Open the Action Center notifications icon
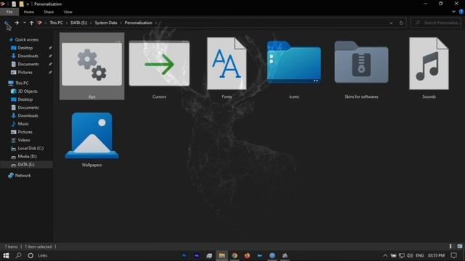This screenshot has width=465, height=261. 453,255
